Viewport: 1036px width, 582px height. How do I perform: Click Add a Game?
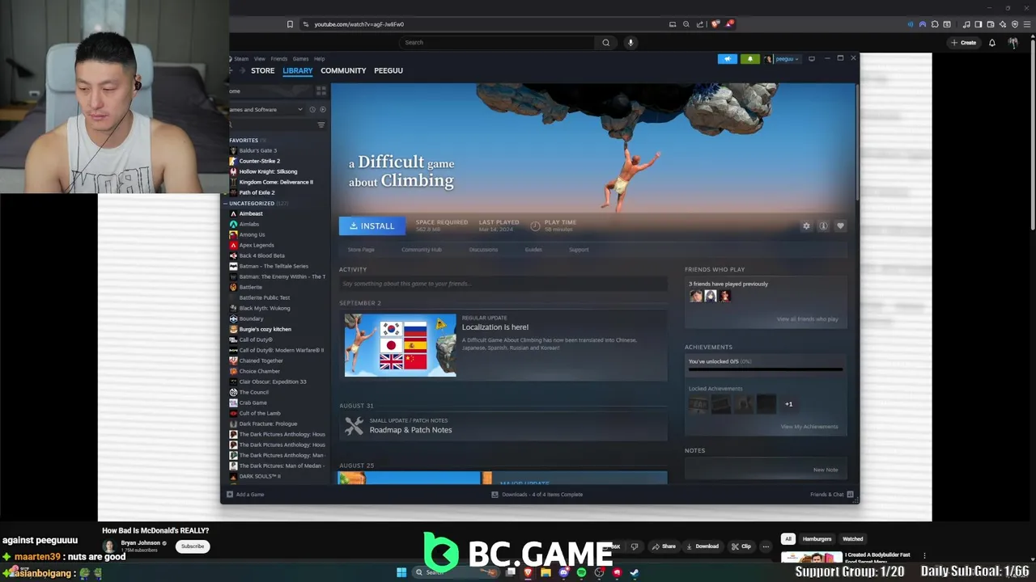[245, 495]
